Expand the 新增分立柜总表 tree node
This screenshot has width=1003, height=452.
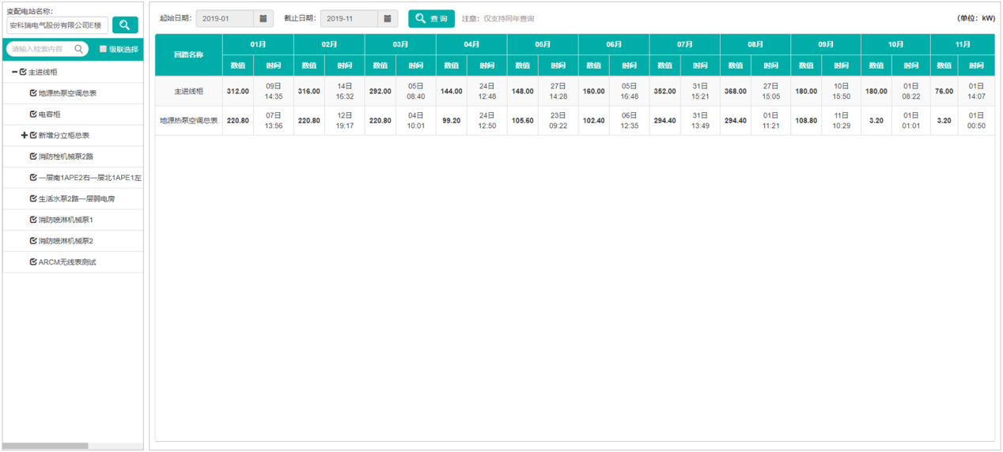[x=24, y=136]
